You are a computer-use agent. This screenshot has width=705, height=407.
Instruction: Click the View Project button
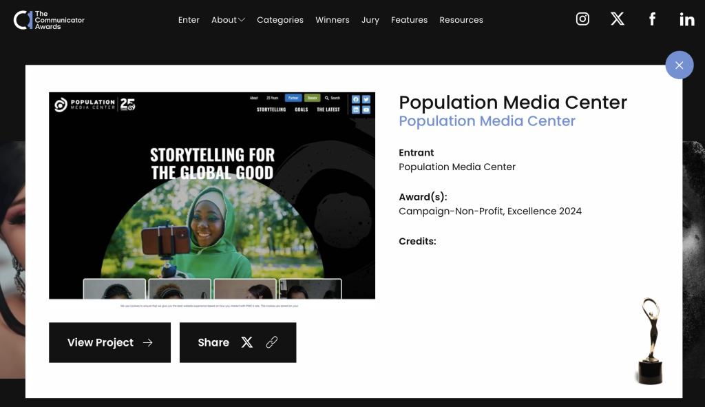coord(109,343)
